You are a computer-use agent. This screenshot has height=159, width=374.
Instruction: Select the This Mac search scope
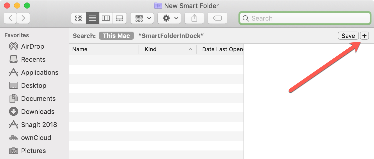click(x=116, y=36)
